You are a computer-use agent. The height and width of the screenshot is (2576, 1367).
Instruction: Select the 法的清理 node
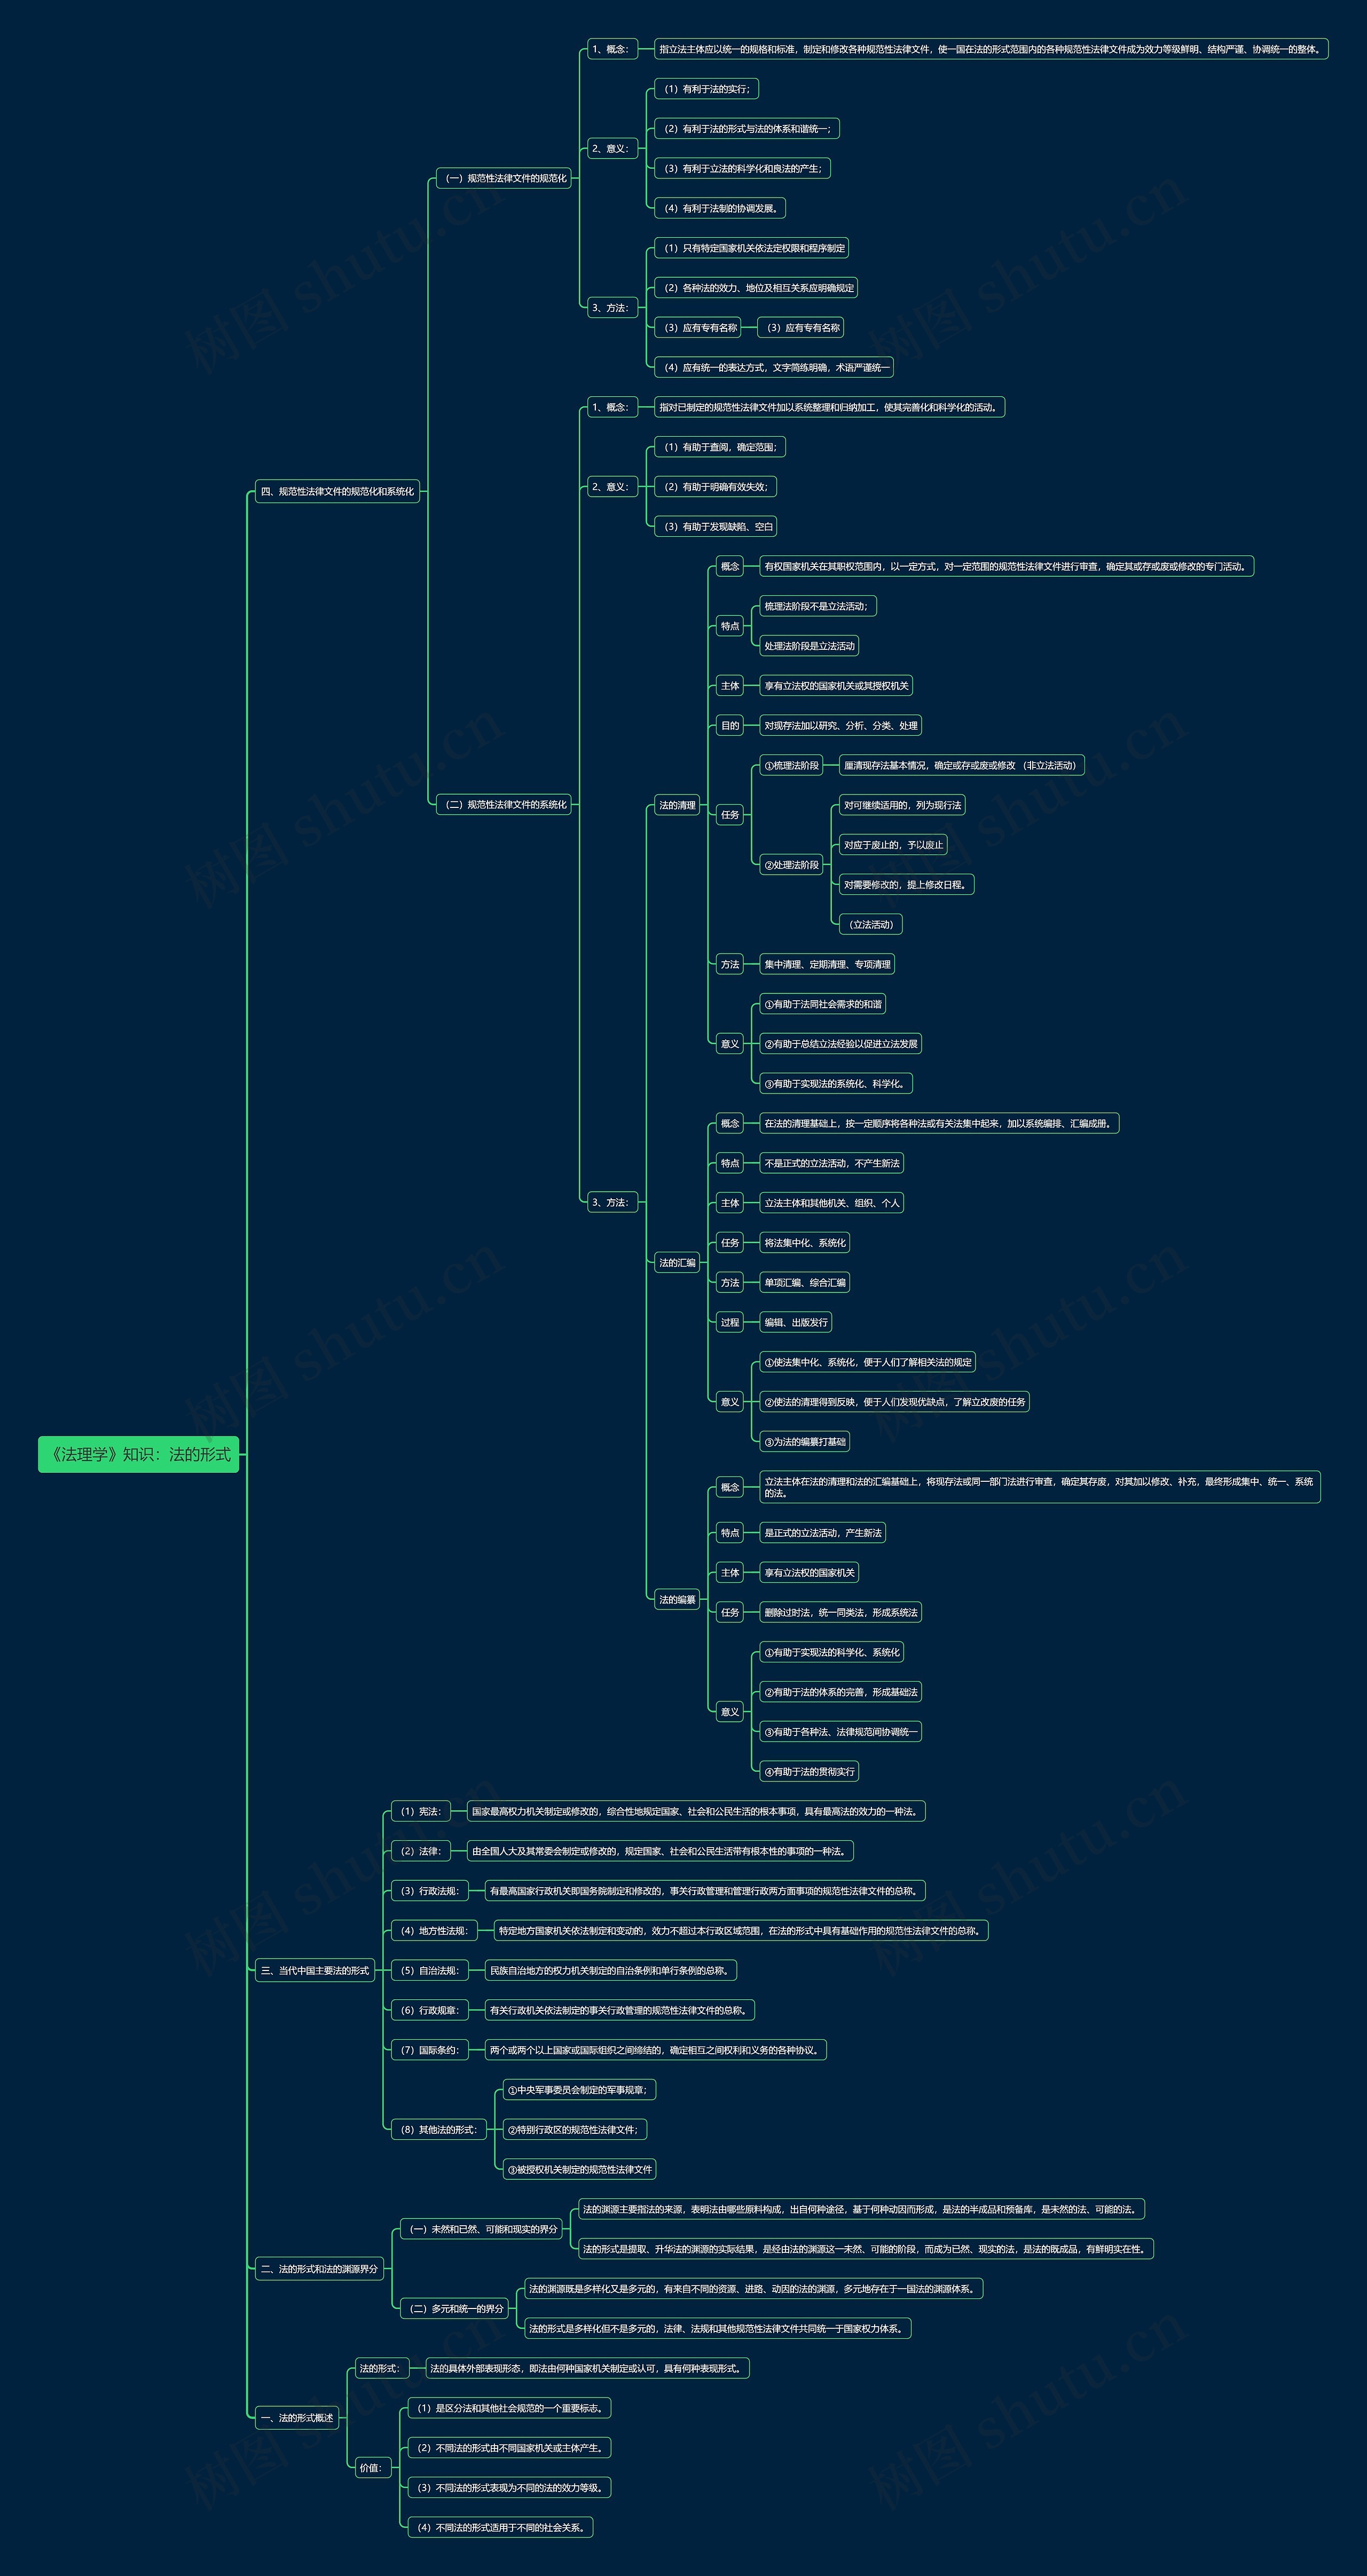pos(677,805)
